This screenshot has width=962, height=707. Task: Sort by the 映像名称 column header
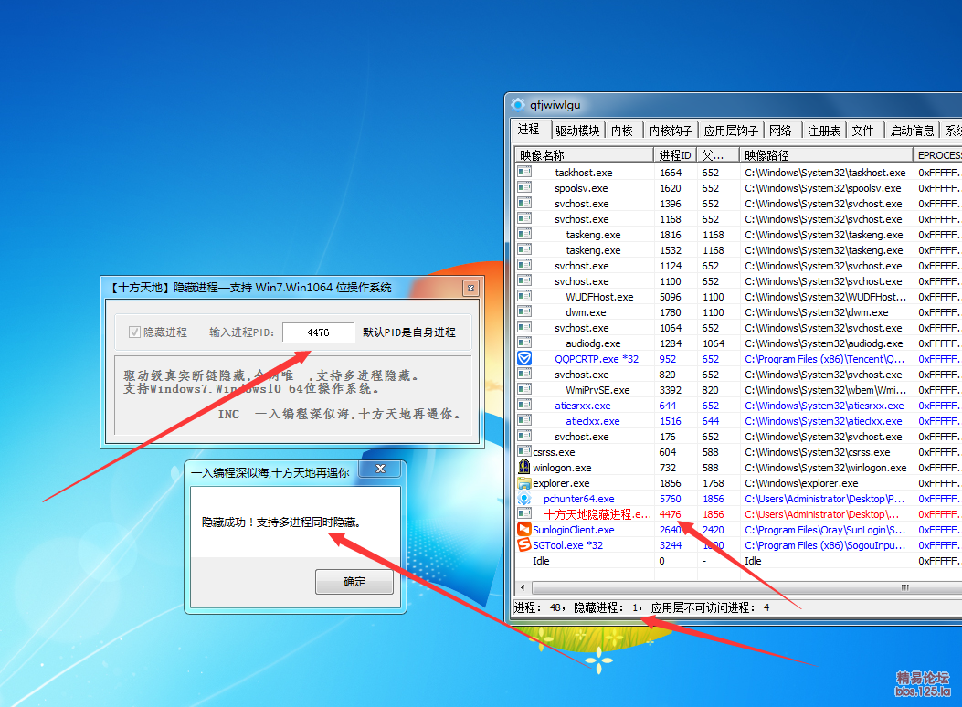tap(583, 155)
